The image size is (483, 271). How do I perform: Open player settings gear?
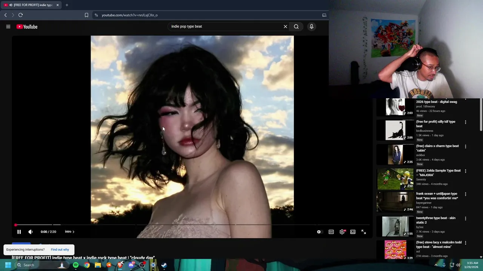[342, 232]
